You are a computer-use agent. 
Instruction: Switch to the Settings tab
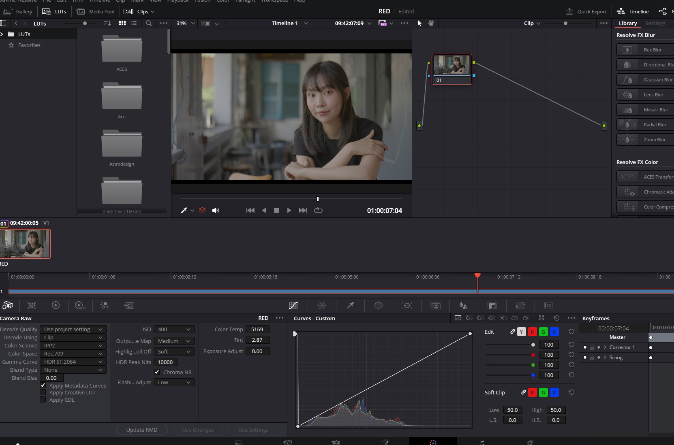[x=655, y=23]
